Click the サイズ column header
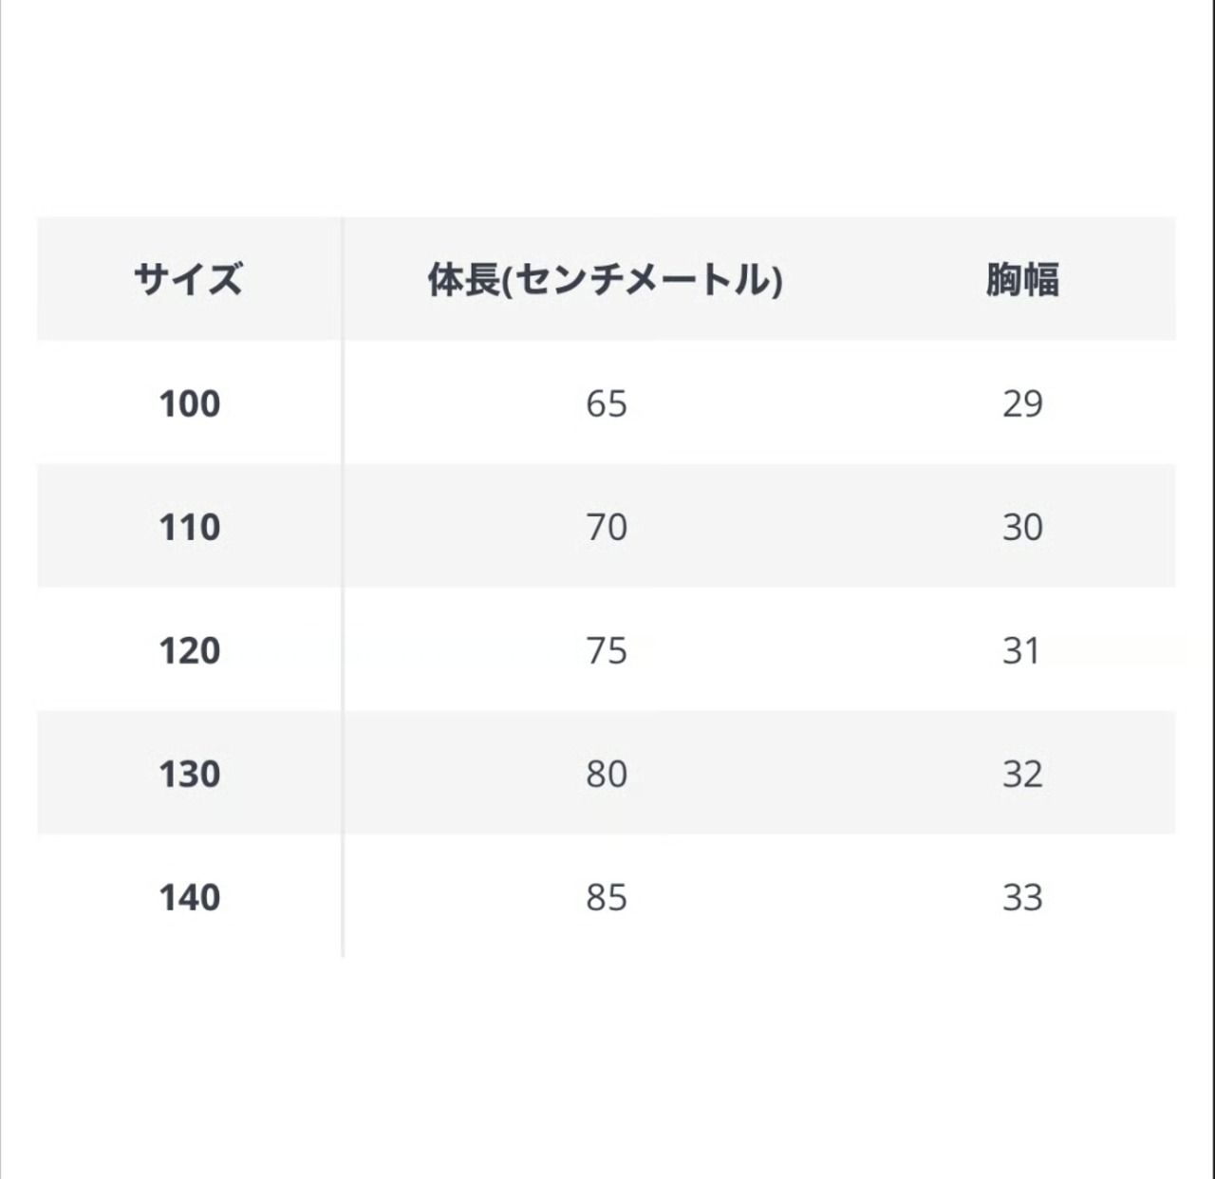Image resolution: width=1215 pixels, height=1179 pixels. (x=188, y=280)
